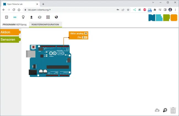Click the Arduino robot selection icon
This screenshot has height=116, width=179.
click(x=15, y=17)
